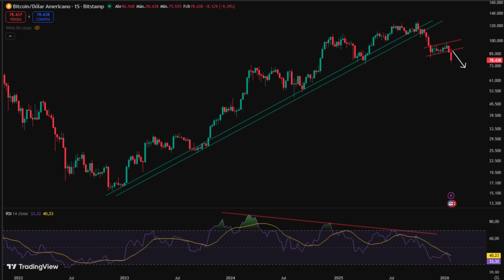Click the 120.000 price axis label

point(496,26)
